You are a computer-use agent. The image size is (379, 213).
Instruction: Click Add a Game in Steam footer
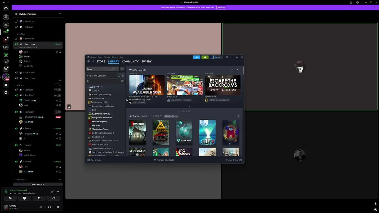[94, 160]
